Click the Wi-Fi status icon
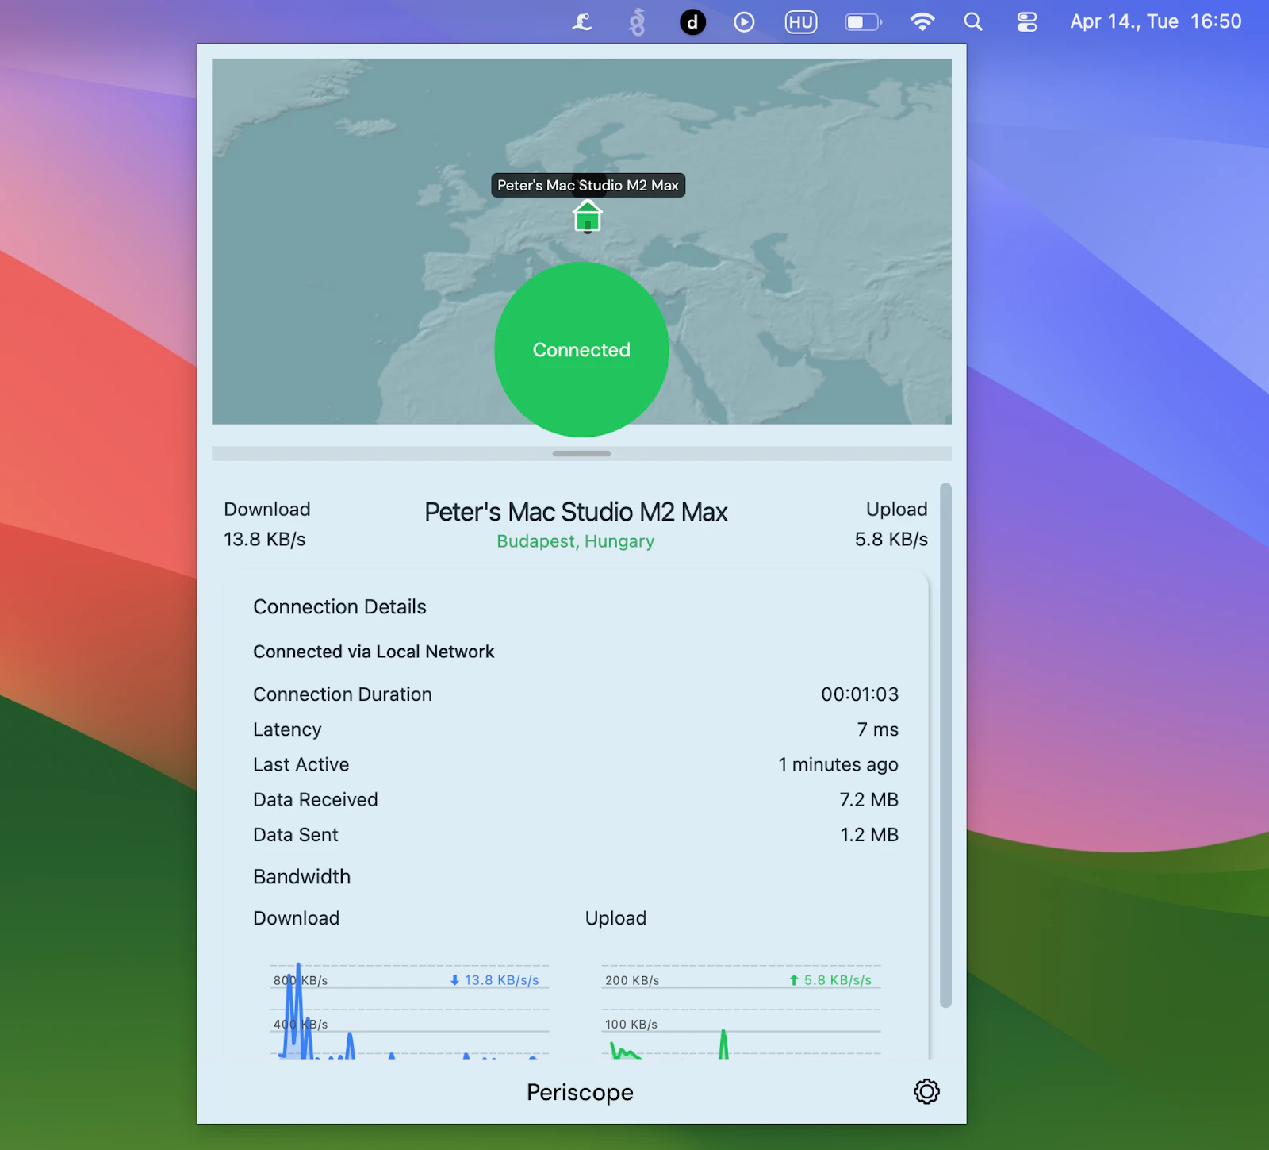The width and height of the screenshot is (1269, 1150). coord(921,21)
